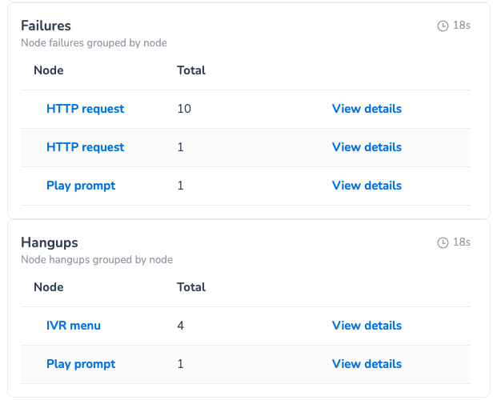Click the clock icon in the Failures card
The height and width of the screenshot is (400, 501).
tap(443, 26)
